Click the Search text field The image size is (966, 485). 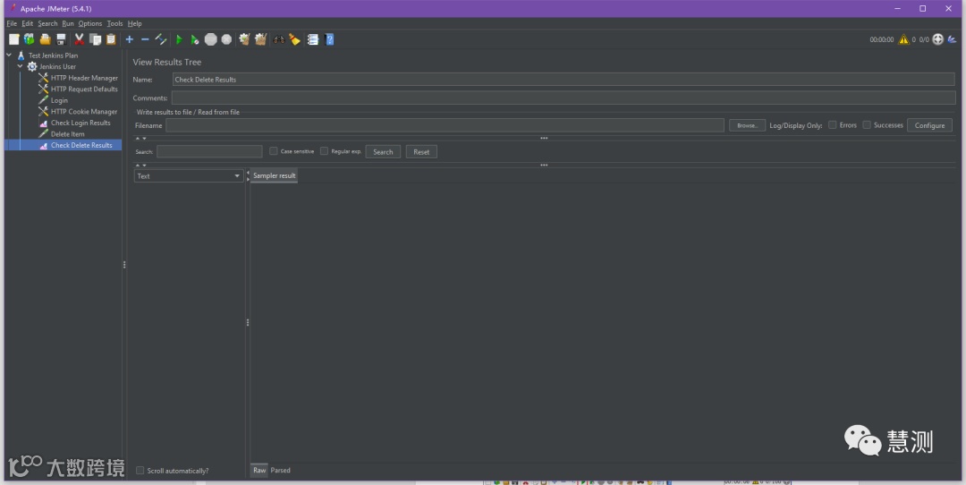(x=209, y=151)
